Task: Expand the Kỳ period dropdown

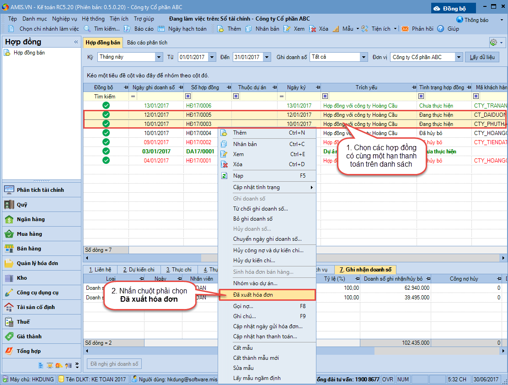Action: (x=159, y=57)
